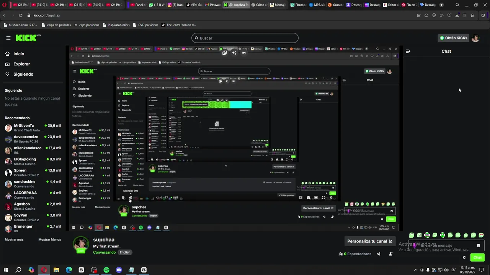This screenshot has height=275, width=490.
Task: Jump to LIVE in the stream player
Action: click(x=175, y=198)
